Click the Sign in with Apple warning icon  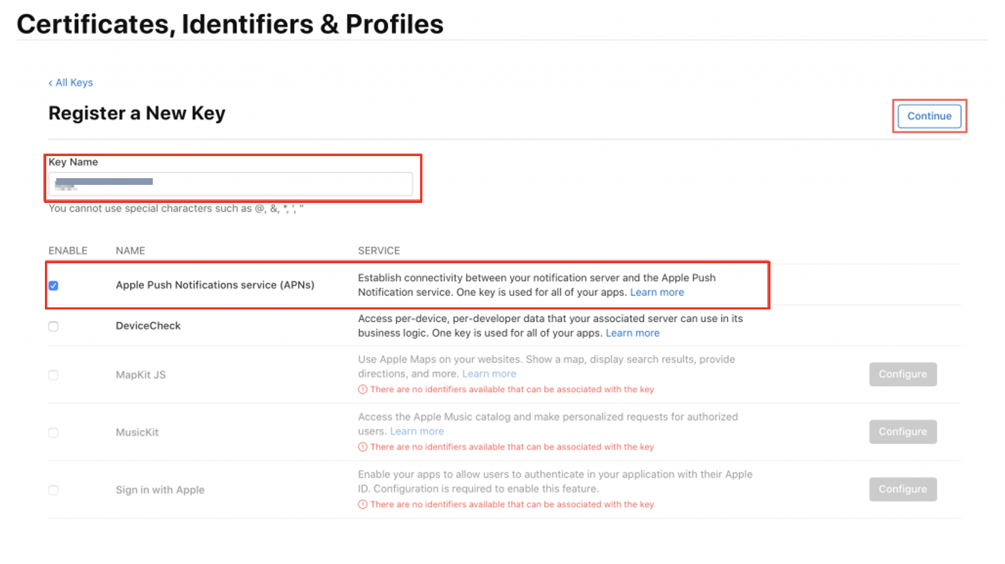click(362, 505)
